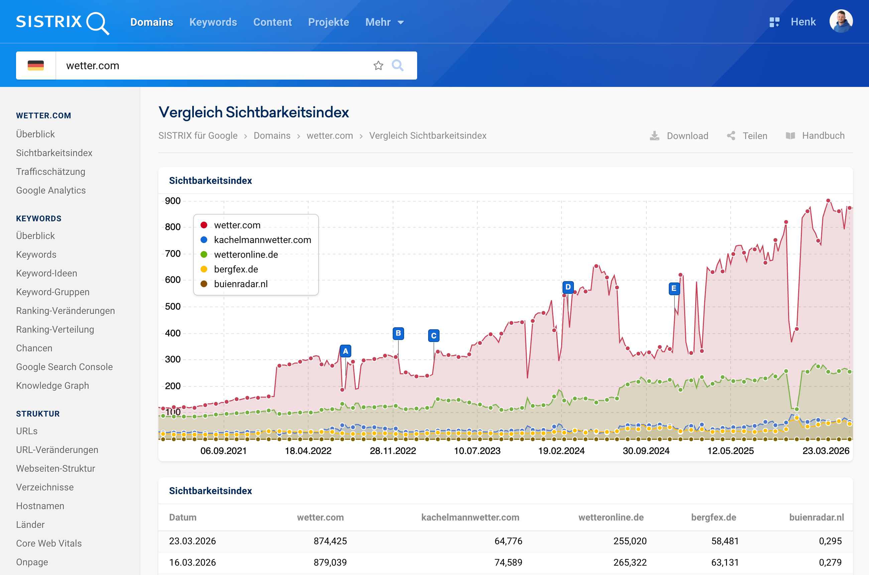Click the 06.09.2021 x-axis date label

pyautogui.click(x=223, y=451)
